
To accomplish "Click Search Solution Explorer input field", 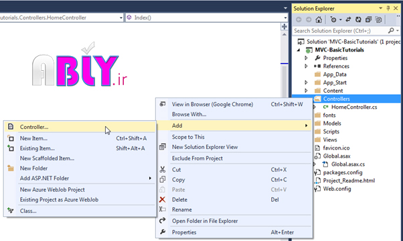I will pyautogui.click(x=340, y=31).
